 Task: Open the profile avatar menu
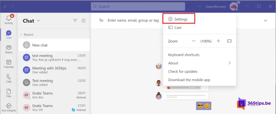click(x=234, y=6)
